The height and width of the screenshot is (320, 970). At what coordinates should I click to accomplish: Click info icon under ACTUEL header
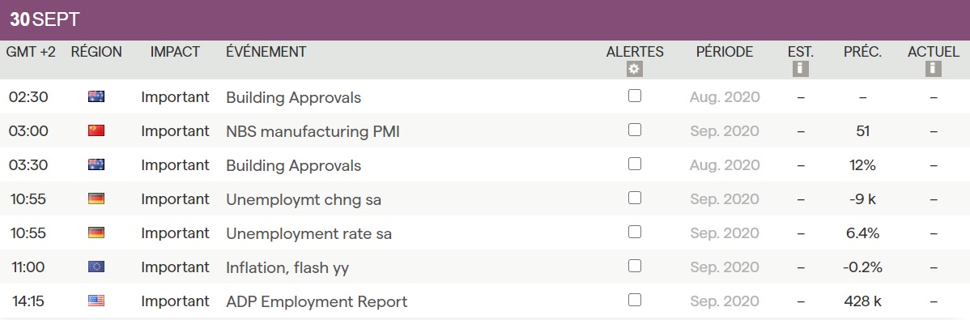934,69
